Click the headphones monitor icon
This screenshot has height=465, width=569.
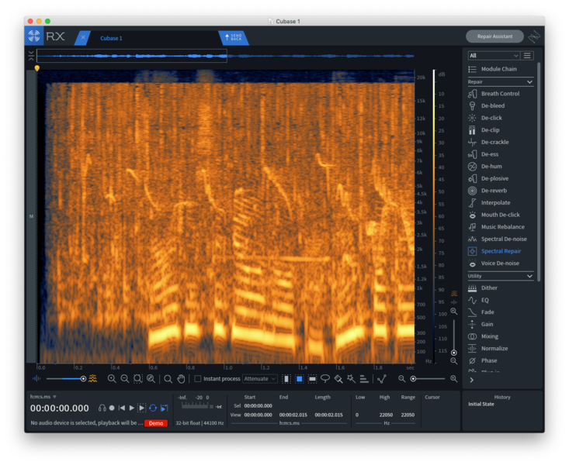(x=102, y=408)
